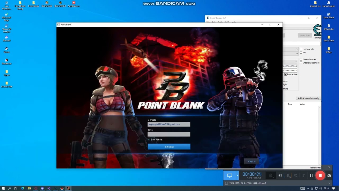Open Windows taskbar search
The image size is (339, 191).
10,188
